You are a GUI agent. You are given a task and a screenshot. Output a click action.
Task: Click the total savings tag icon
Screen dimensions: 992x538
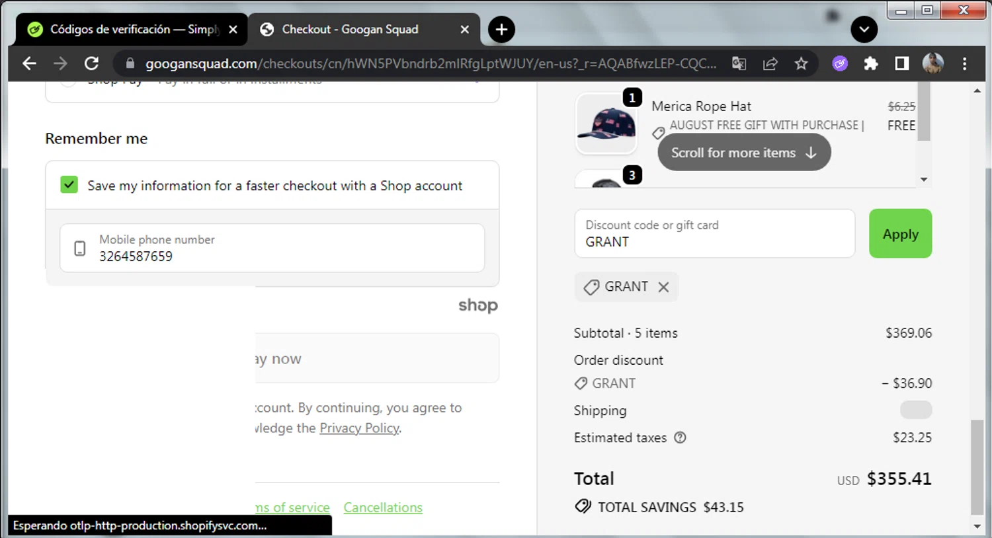coord(583,506)
